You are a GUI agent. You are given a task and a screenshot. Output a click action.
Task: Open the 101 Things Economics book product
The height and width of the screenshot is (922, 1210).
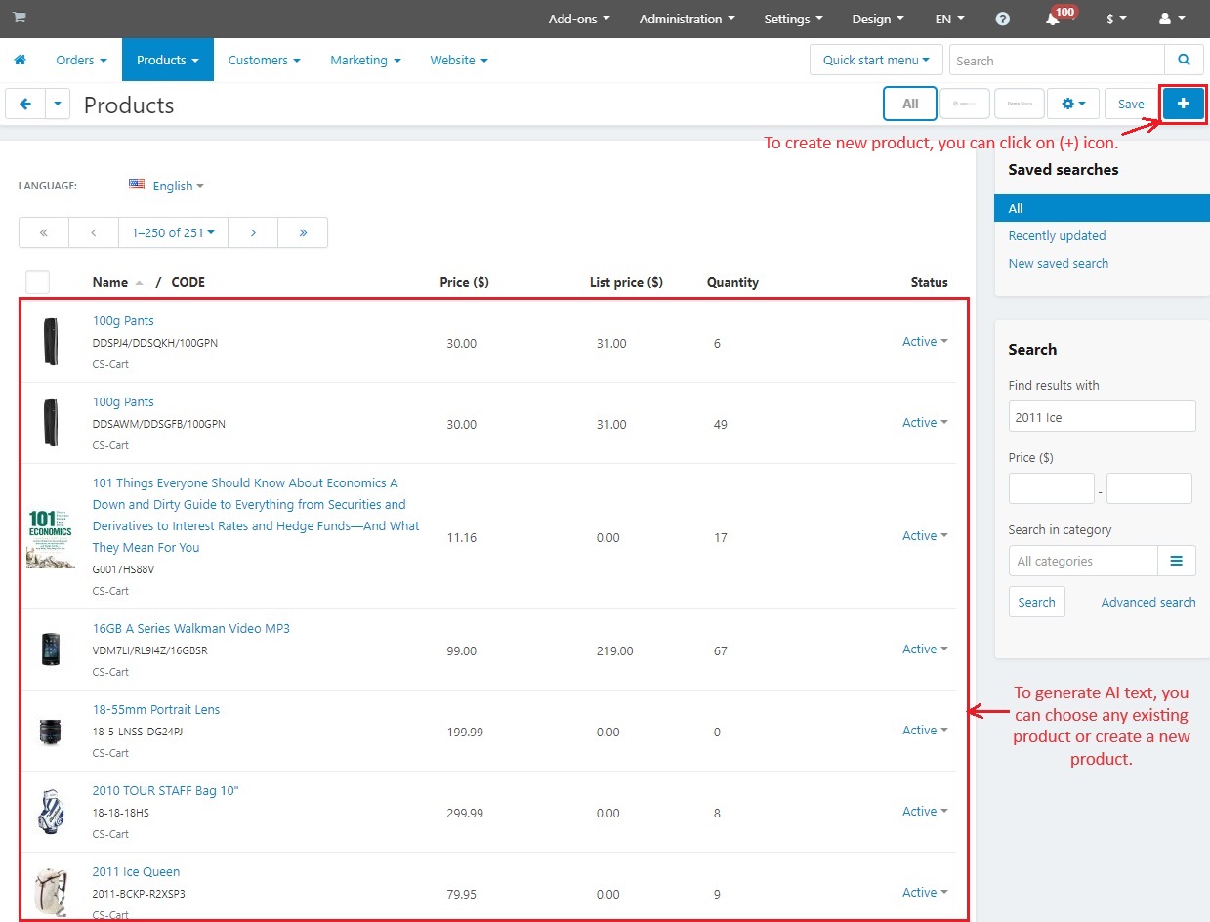pyautogui.click(x=256, y=515)
